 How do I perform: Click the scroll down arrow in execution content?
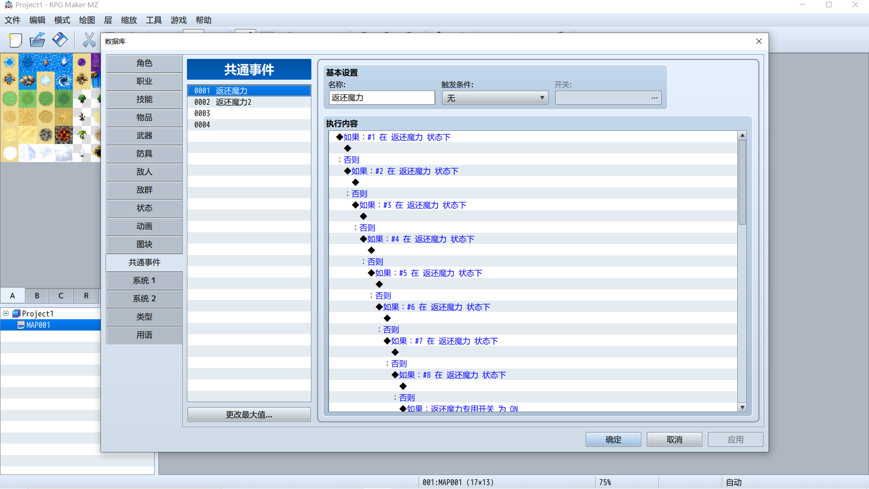[742, 407]
